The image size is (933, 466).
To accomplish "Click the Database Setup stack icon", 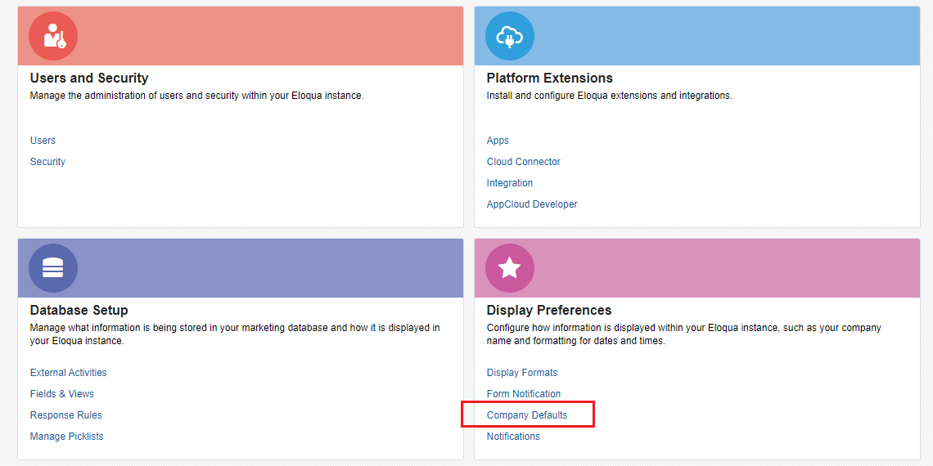I will click(x=53, y=268).
